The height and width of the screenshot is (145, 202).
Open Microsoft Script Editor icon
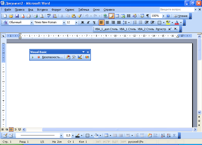tap(87, 57)
